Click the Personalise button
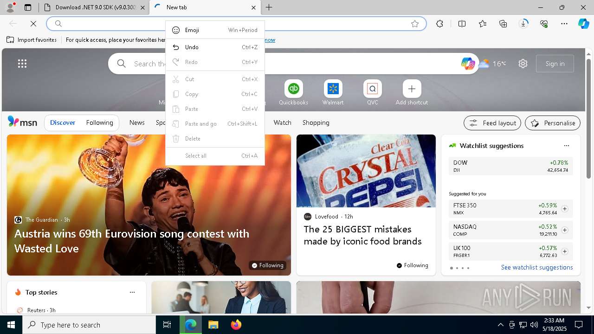Viewport: 594px width, 334px height. click(x=553, y=123)
